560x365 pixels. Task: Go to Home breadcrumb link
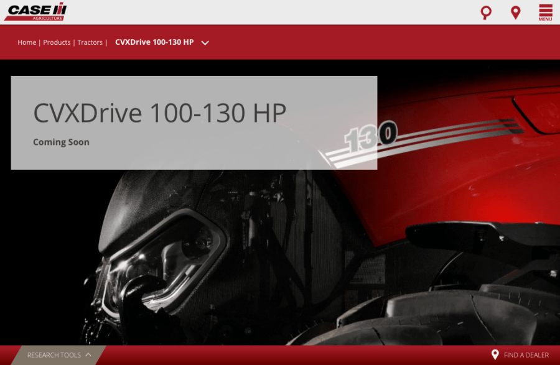[x=27, y=42]
